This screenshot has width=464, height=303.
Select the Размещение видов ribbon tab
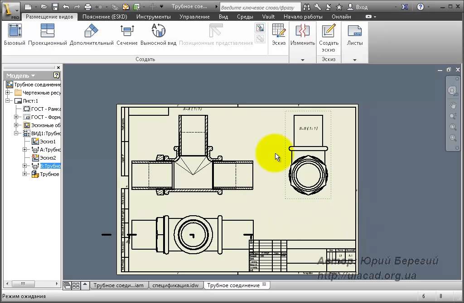[49, 17]
